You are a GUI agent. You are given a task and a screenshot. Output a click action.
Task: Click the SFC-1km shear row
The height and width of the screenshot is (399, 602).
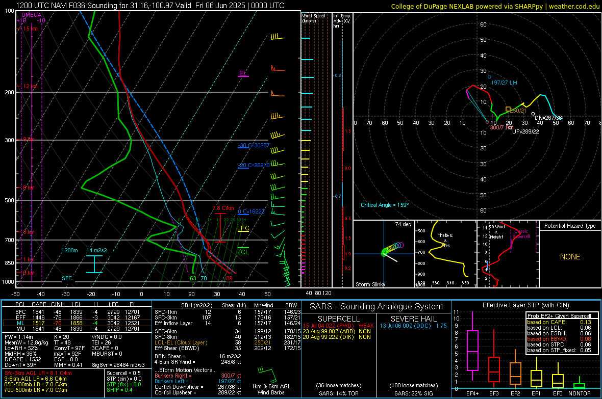(x=228, y=312)
